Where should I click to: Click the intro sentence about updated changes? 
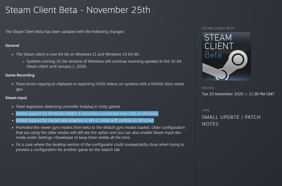[x=65, y=32]
